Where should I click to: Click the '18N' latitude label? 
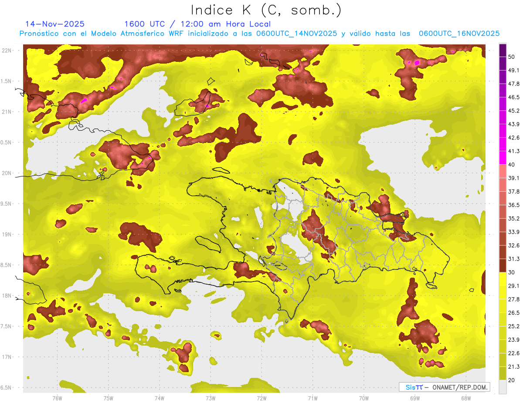7,295
